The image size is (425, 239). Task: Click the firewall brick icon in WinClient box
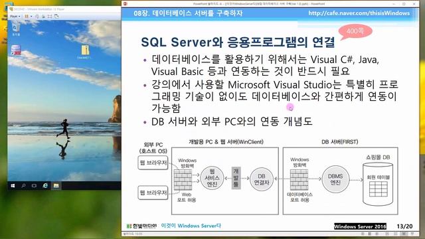click(183, 180)
